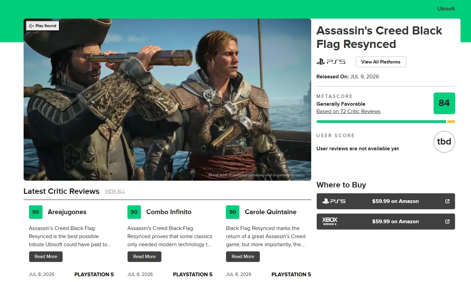Click JUL 8, 2026 date under Areajugones
This screenshot has height=282, width=471.
point(41,275)
